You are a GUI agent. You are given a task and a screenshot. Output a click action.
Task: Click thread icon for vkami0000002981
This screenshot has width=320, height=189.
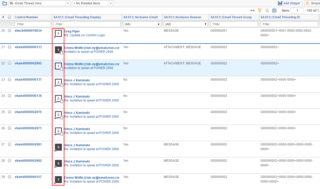click(x=58, y=148)
